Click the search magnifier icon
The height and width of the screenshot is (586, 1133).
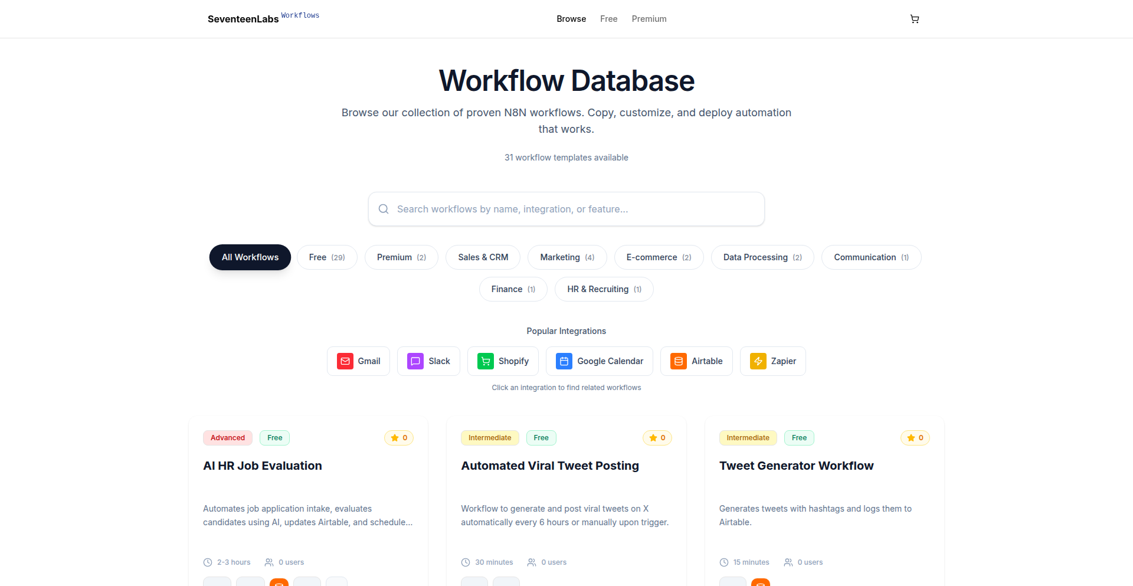pyautogui.click(x=384, y=209)
